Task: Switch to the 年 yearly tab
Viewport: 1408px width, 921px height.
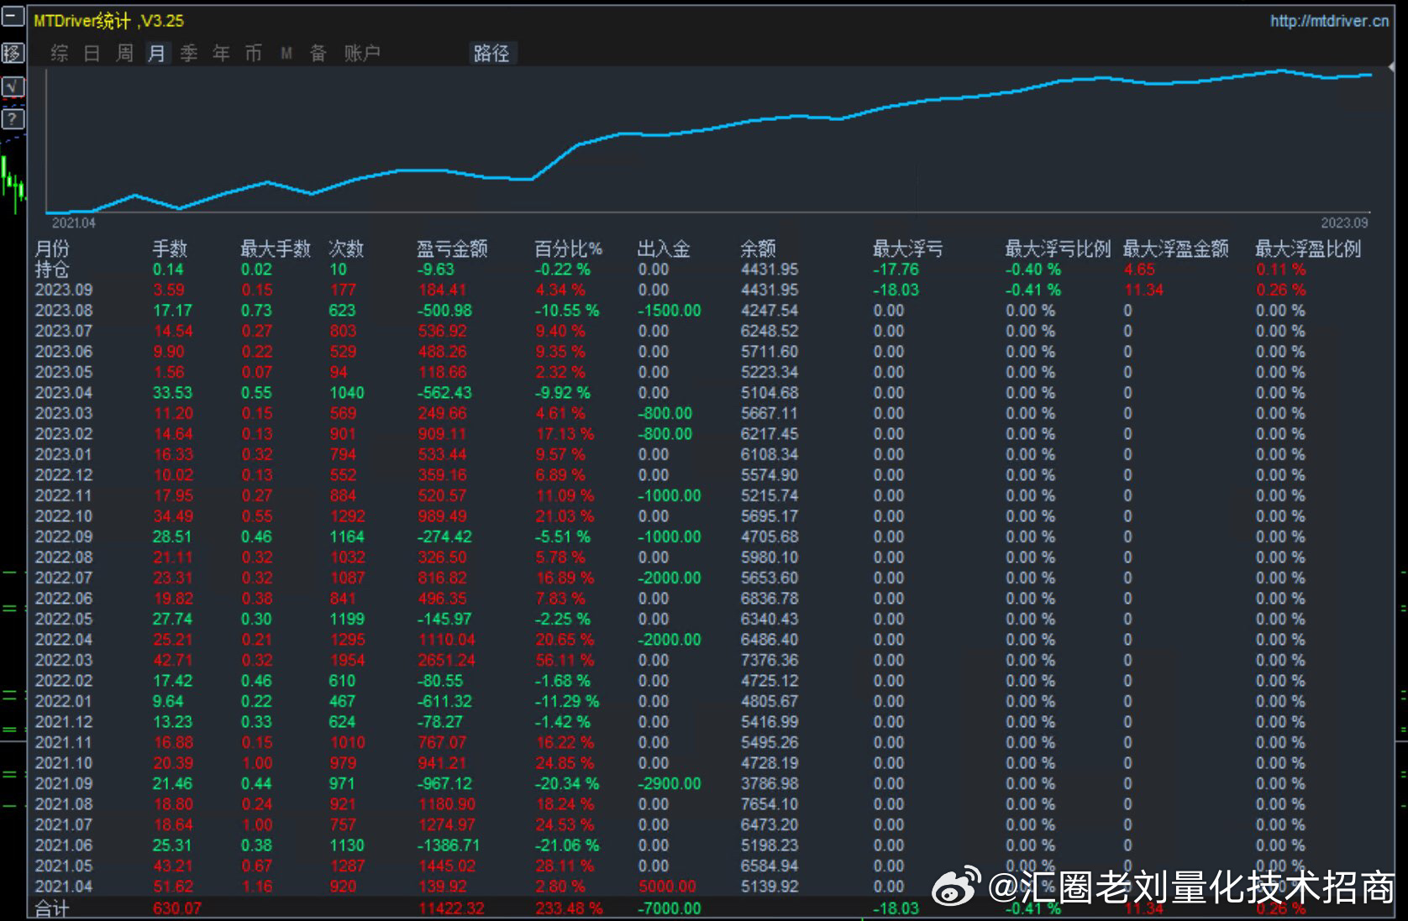Action: (x=221, y=54)
